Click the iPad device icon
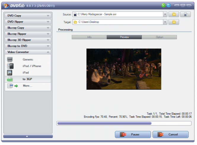This screenshot has height=145, width=197. [x=9, y=72]
